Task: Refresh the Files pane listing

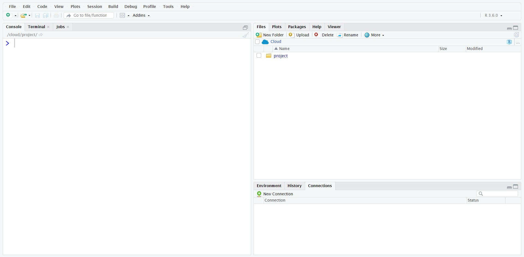Action: point(516,35)
